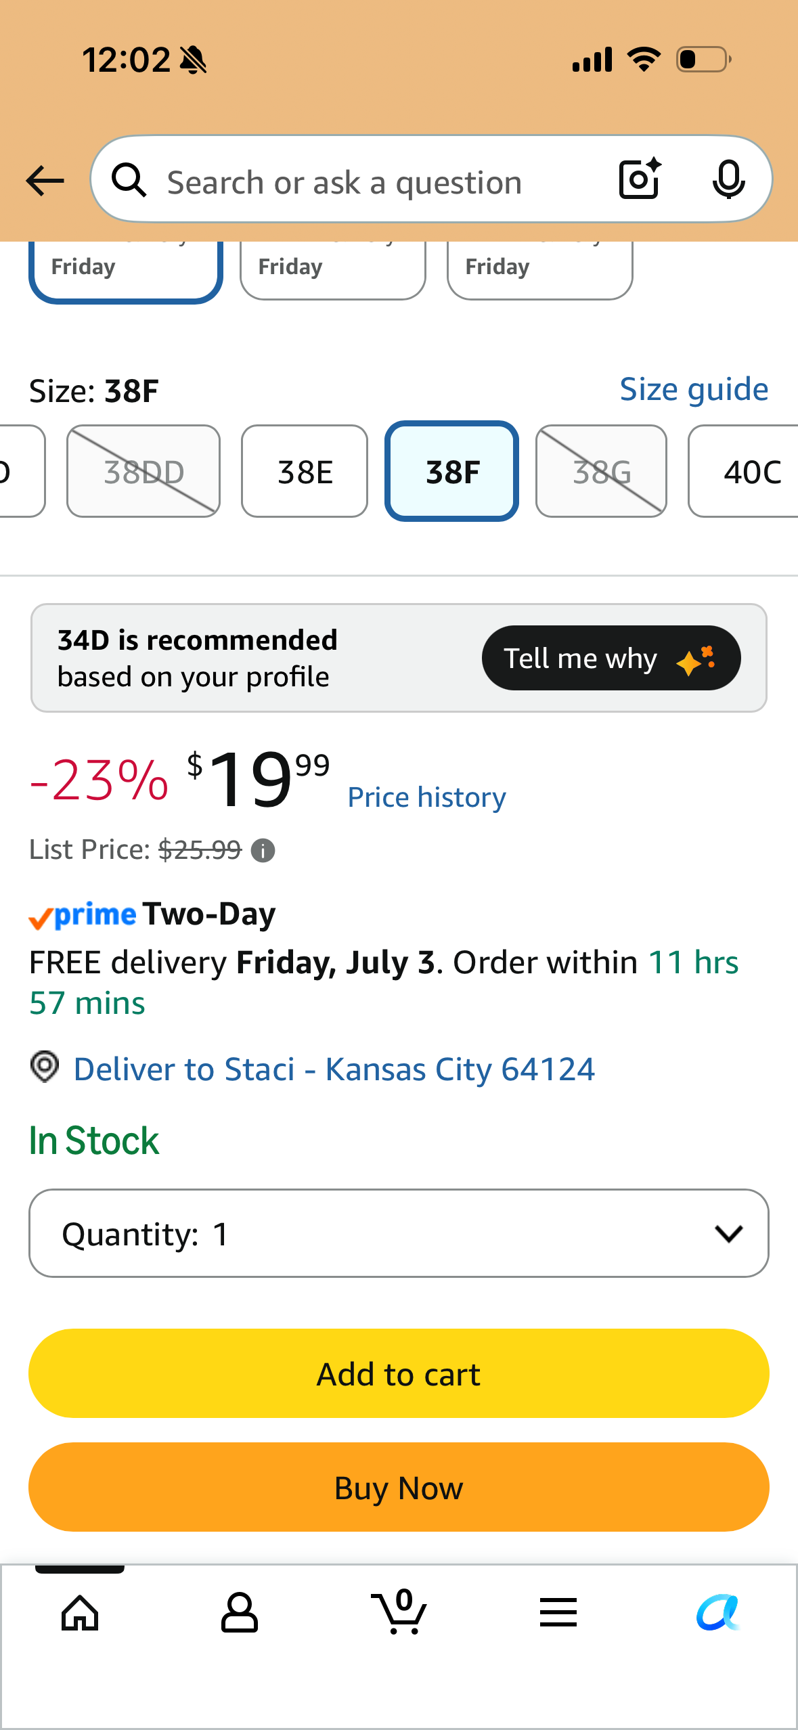798x1730 pixels.
Task: Tap the back arrow icon
Action: click(x=45, y=181)
